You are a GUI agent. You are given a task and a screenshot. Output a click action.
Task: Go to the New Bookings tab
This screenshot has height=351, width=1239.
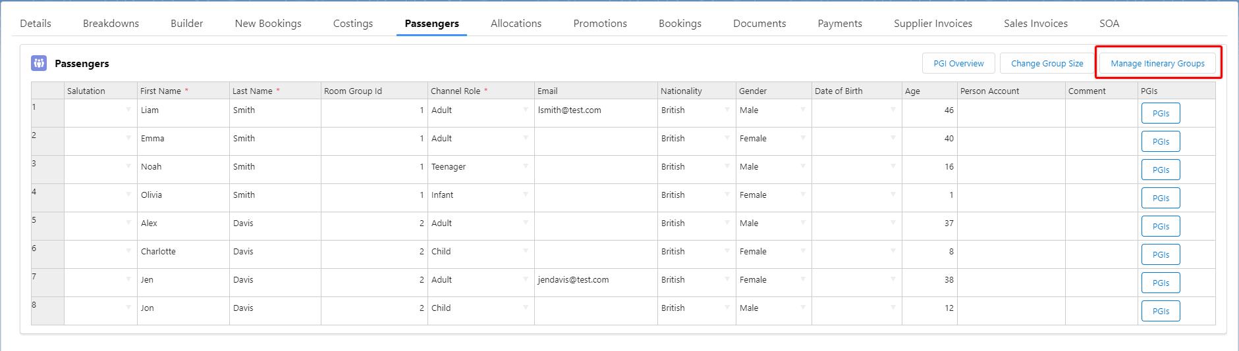[x=268, y=24]
